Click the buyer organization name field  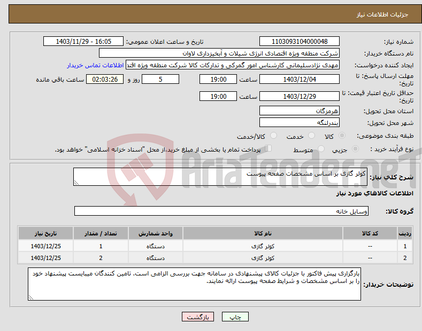point(219,53)
